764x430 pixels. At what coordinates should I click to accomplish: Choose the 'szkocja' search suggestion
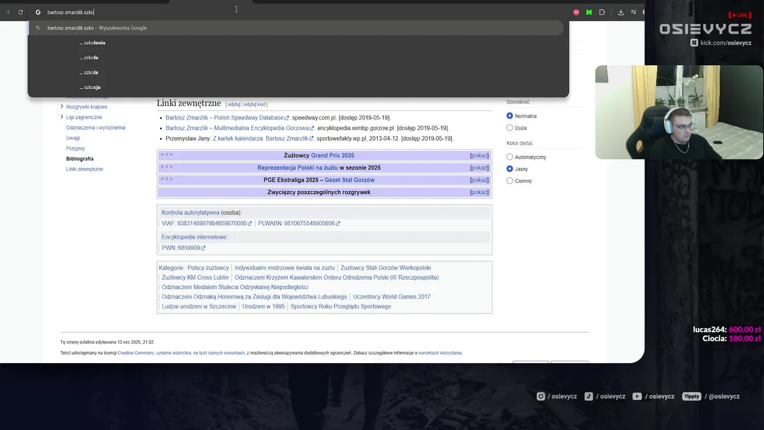[x=298, y=87]
